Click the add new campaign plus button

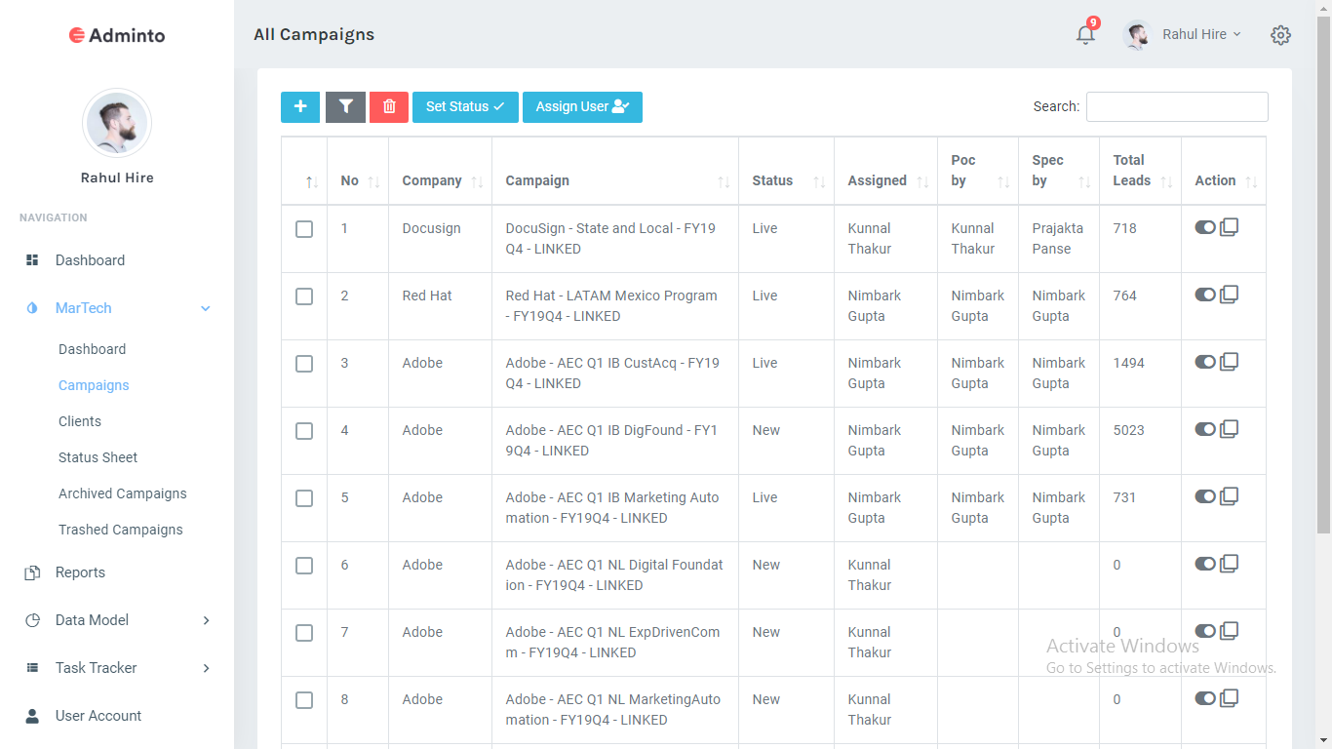[x=300, y=107]
